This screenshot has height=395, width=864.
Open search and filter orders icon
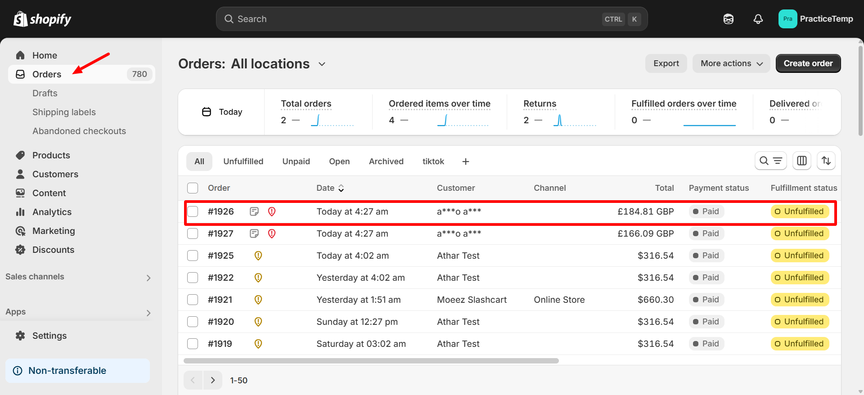(770, 161)
